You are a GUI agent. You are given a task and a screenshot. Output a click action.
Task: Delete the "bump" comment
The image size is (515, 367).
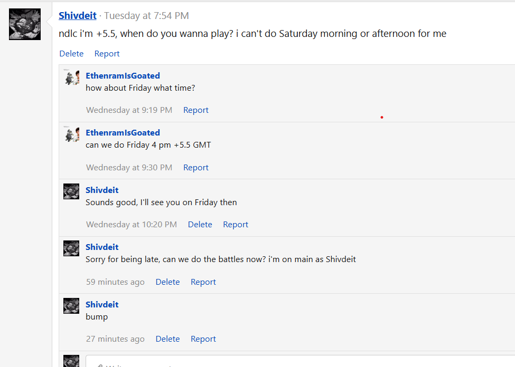167,339
